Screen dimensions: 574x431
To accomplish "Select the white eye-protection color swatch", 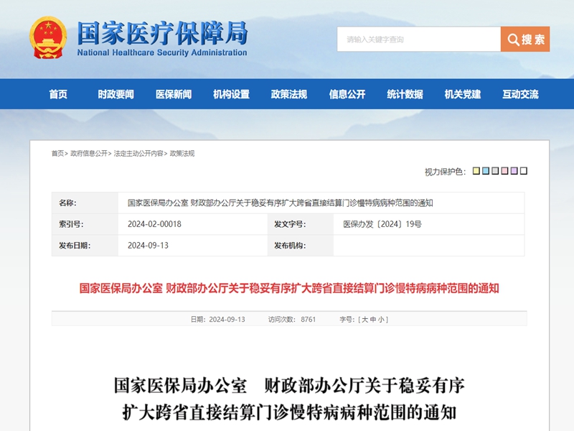I will click(x=522, y=170).
